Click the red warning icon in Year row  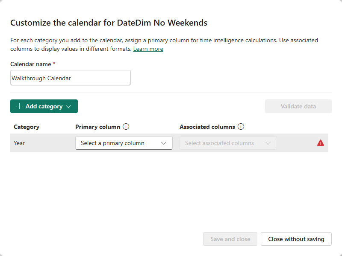(x=321, y=143)
